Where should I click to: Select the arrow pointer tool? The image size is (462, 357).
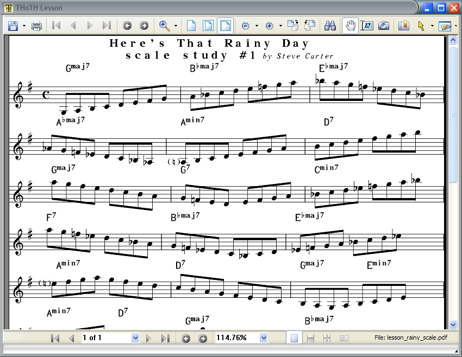[x=421, y=26]
